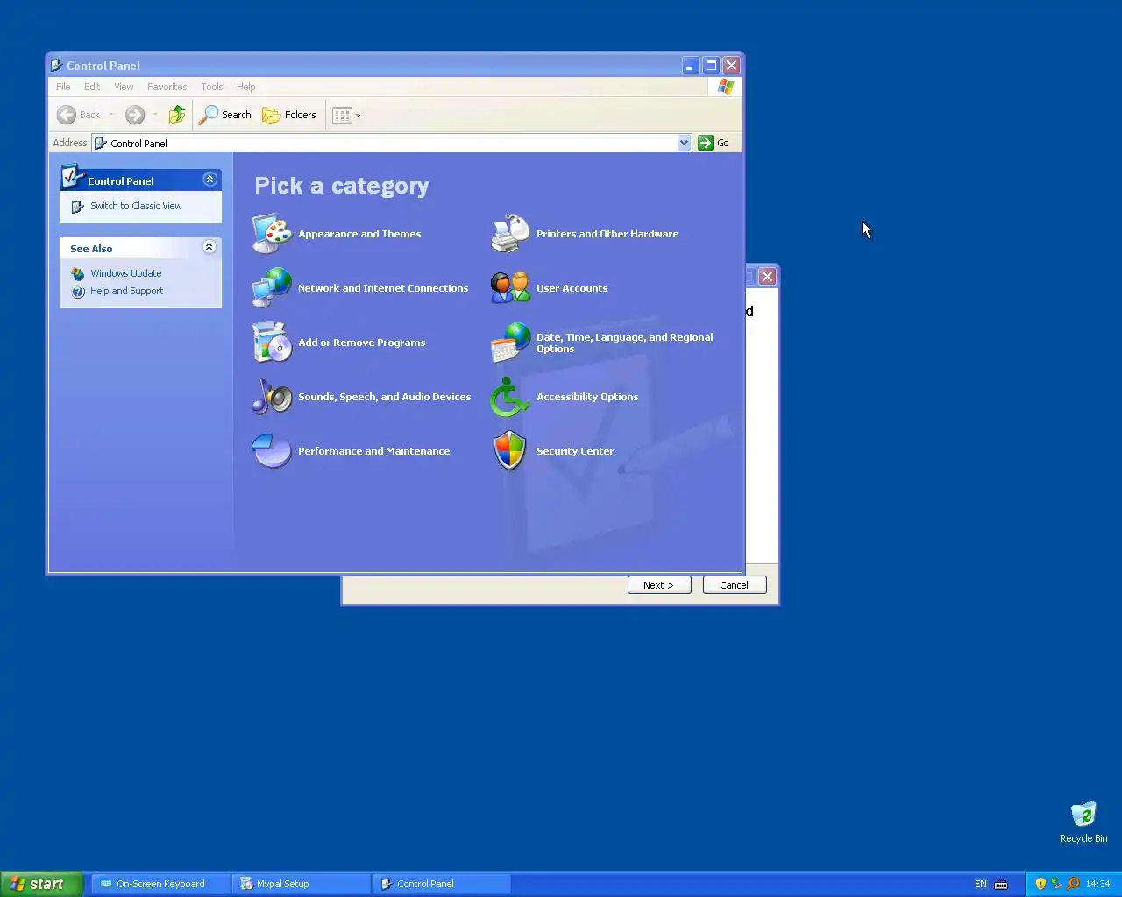Click the orange magnifier tray icon

(1073, 884)
